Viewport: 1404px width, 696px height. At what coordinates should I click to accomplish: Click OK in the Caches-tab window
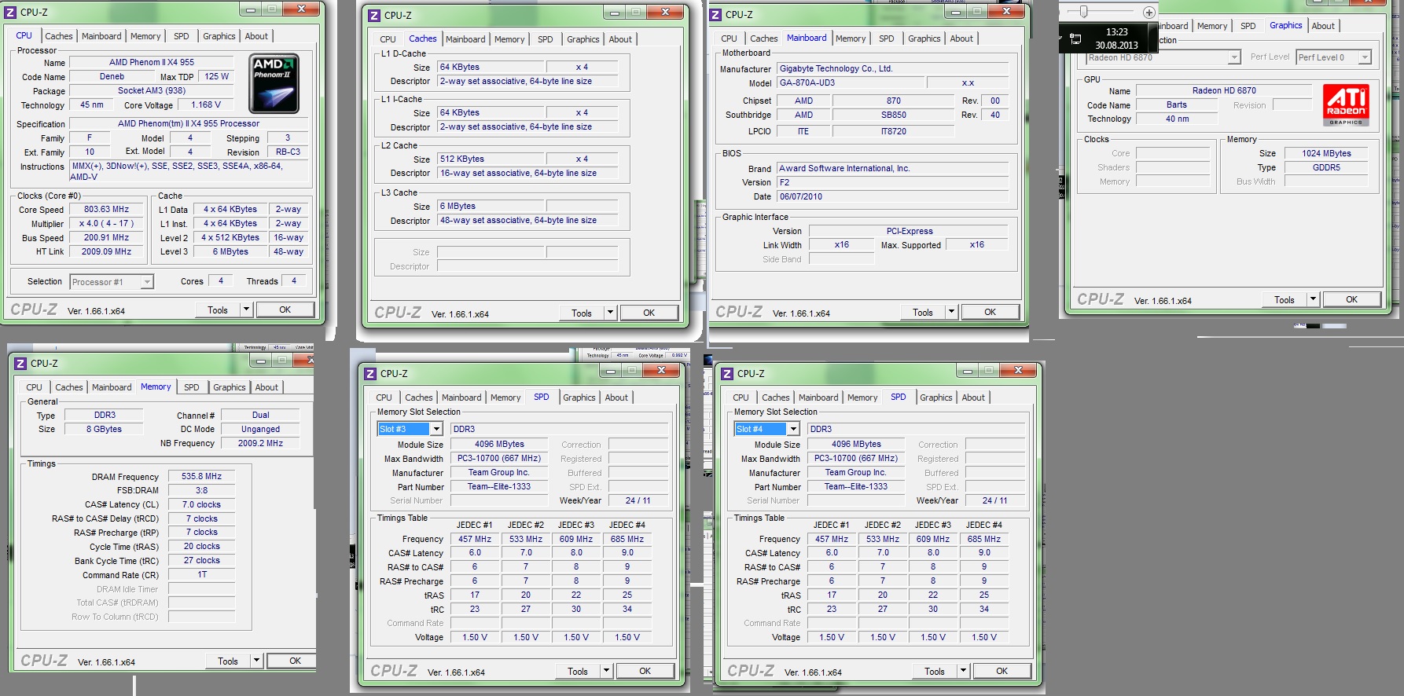point(649,313)
